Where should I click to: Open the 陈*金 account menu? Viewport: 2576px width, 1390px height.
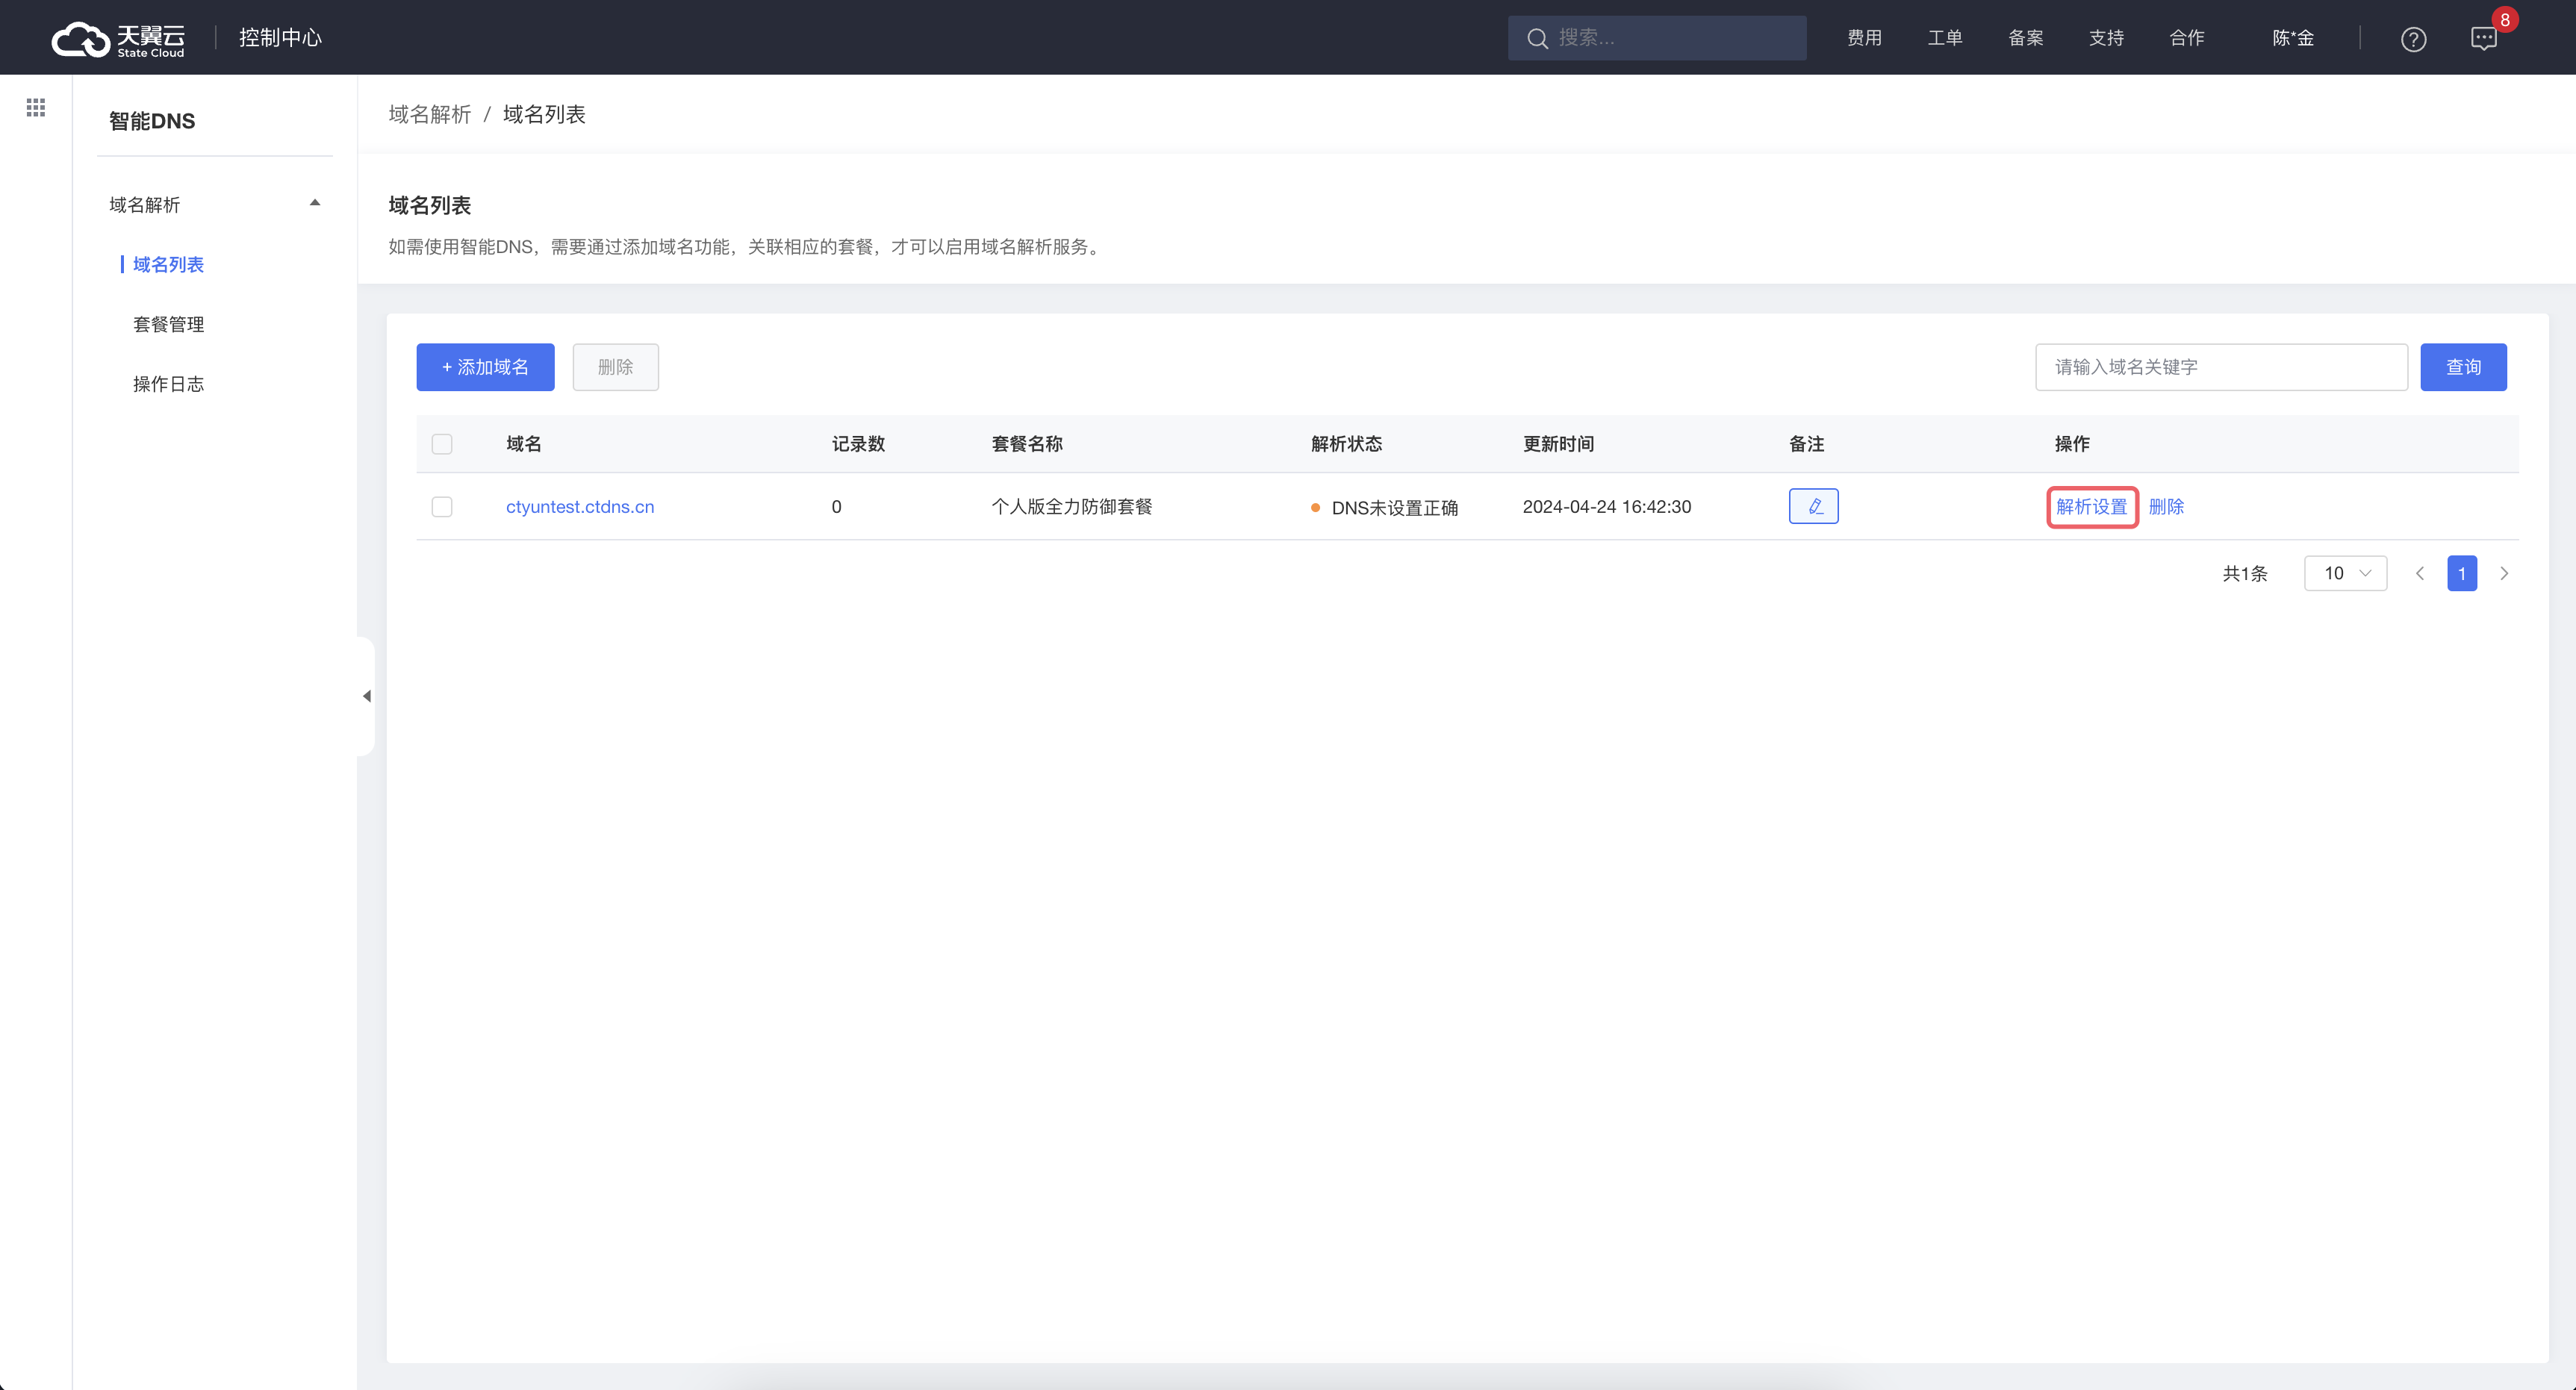pos(2293,38)
